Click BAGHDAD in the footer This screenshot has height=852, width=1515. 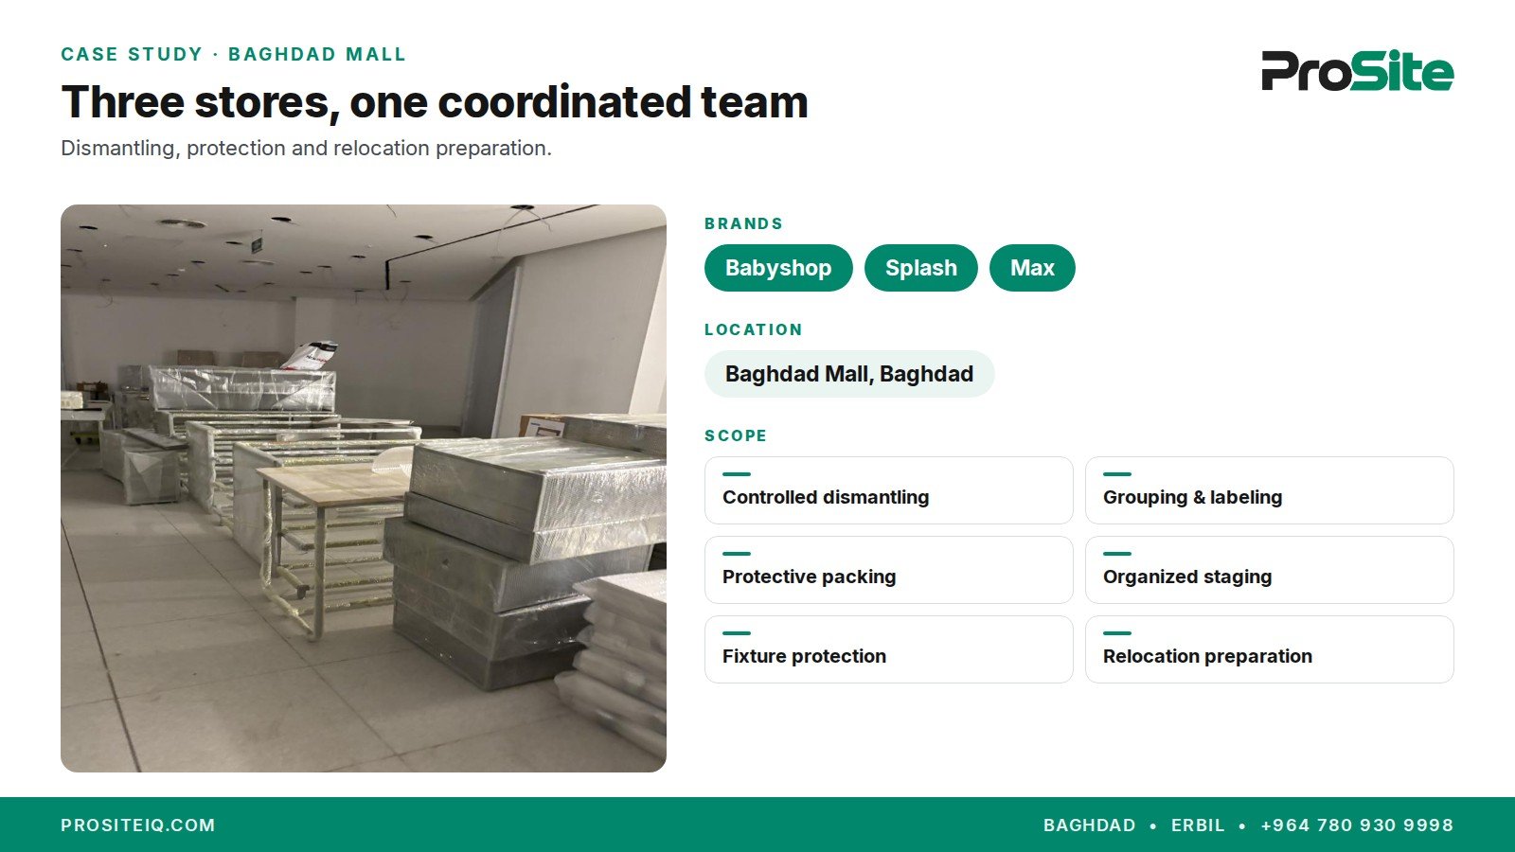point(1089,825)
